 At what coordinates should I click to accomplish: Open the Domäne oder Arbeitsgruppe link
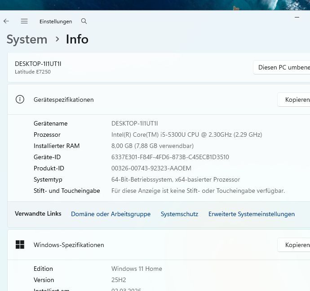pyautogui.click(x=111, y=214)
